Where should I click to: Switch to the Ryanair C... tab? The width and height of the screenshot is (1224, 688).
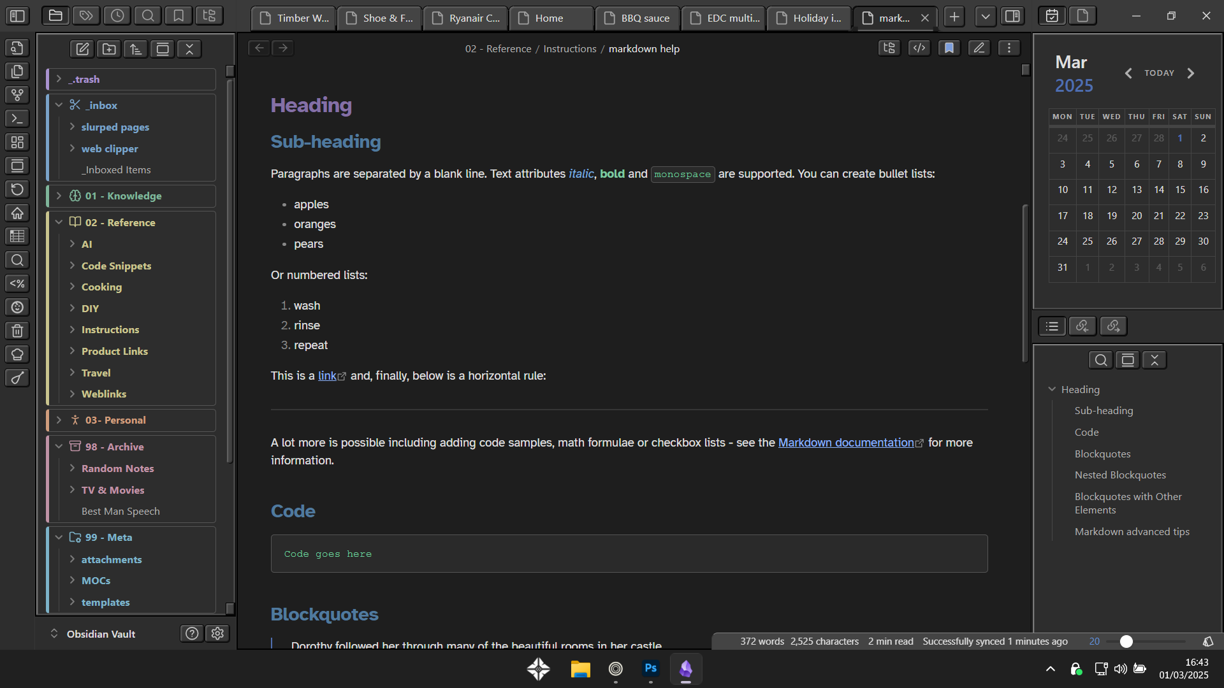point(465,18)
